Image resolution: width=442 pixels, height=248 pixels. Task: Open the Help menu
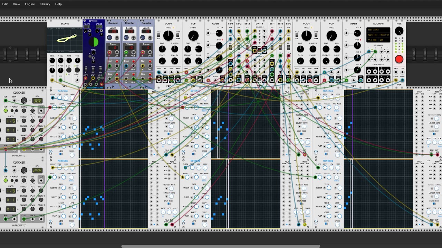(x=58, y=4)
